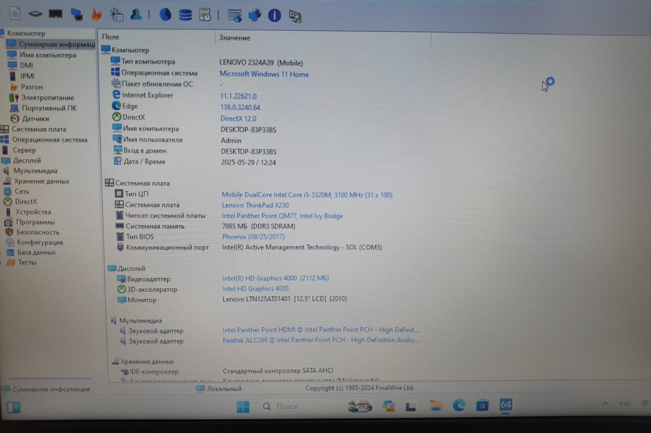The height and width of the screenshot is (433, 651).
Task: Open the Edge version 136.0.3240.64 link
Action: click(240, 107)
